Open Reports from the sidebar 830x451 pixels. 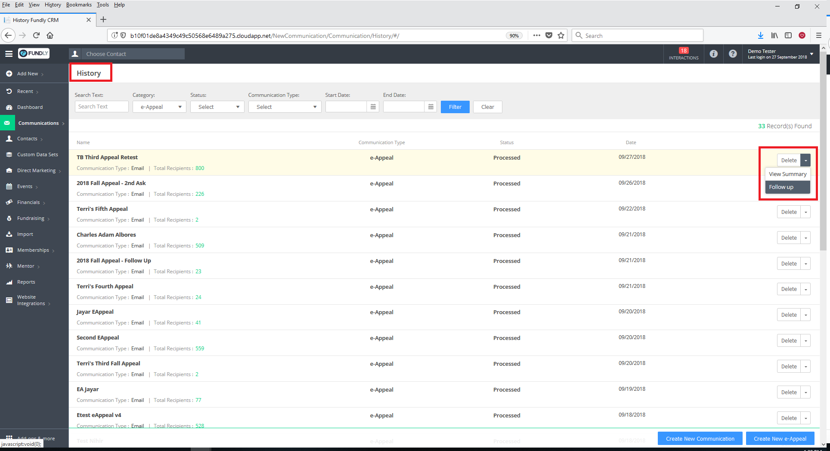click(x=26, y=282)
